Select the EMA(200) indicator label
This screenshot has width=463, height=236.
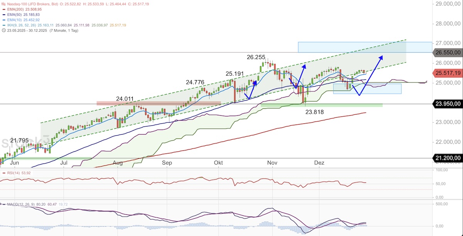click(x=16, y=9)
